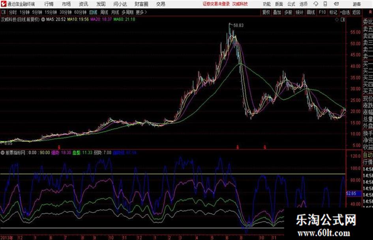
Task: Click the 证券交易未登录 login link
Action: point(216,4)
